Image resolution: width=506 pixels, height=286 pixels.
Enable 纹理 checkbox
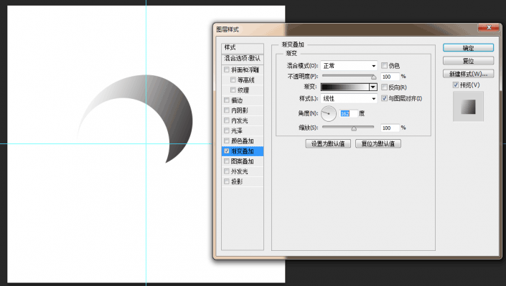point(233,90)
